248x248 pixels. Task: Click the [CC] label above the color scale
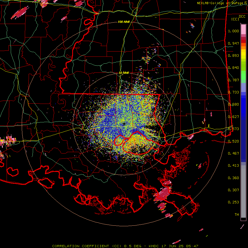[235, 19]
